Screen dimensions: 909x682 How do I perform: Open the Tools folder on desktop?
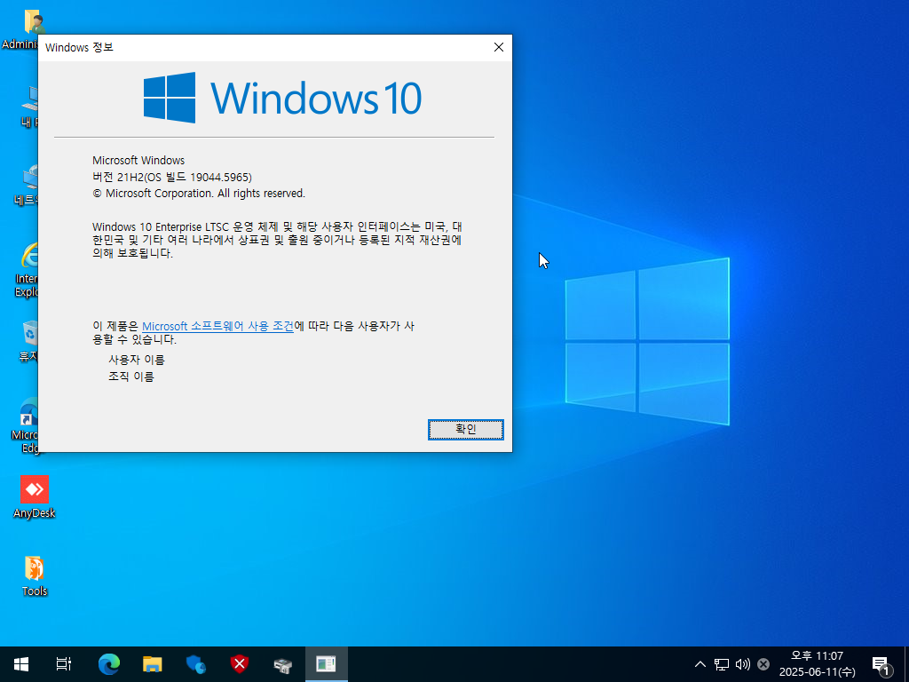(x=35, y=575)
